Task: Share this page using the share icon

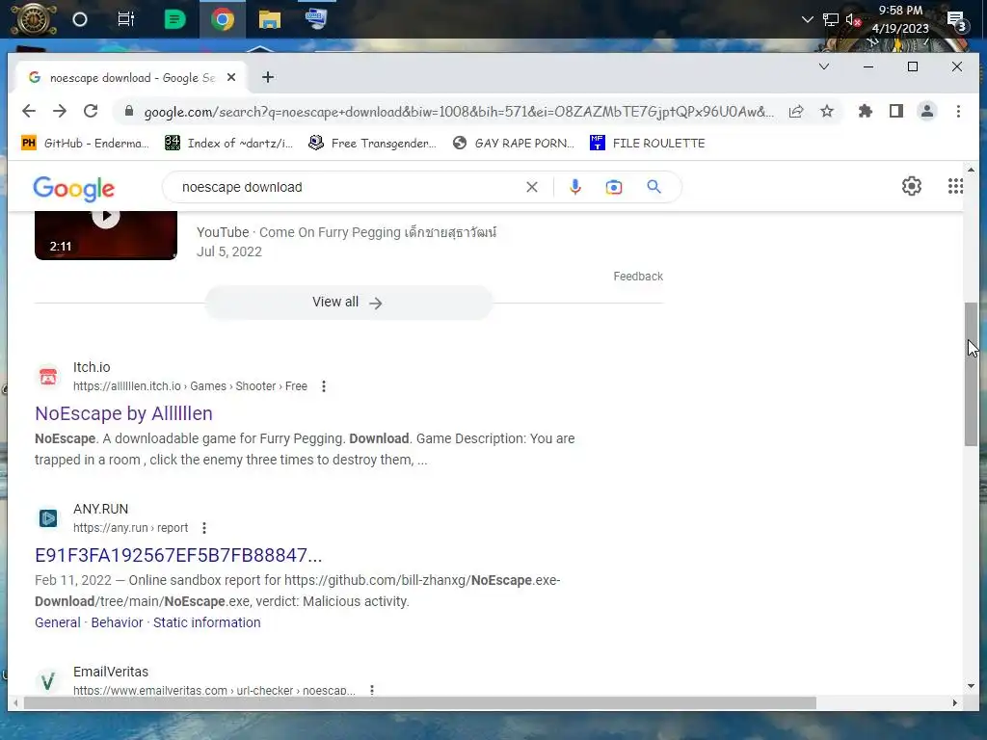Action: (796, 112)
